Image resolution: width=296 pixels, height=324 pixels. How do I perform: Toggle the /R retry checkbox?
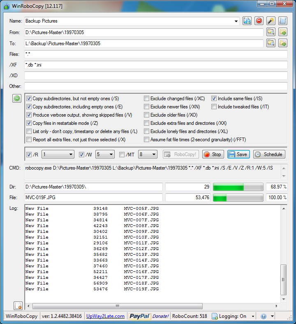(x=29, y=154)
